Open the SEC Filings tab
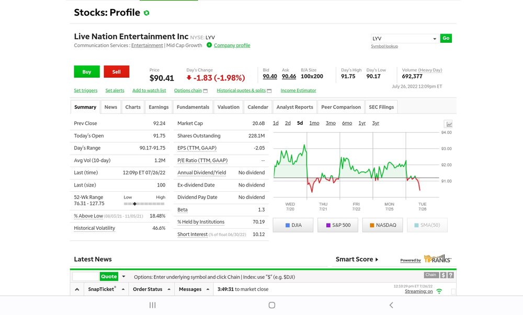The height and width of the screenshot is (315, 523). pos(381,107)
